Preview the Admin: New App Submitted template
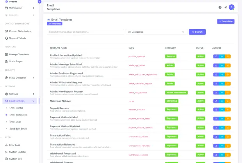The height and width of the screenshot is (163, 242). [x=222, y=65]
